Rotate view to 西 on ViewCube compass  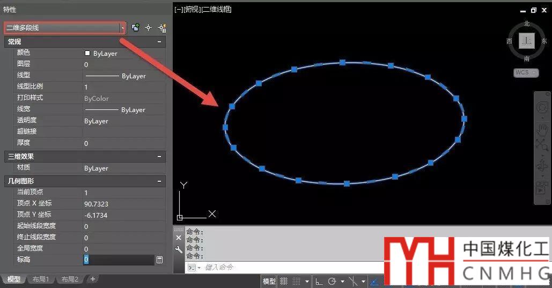510,41
